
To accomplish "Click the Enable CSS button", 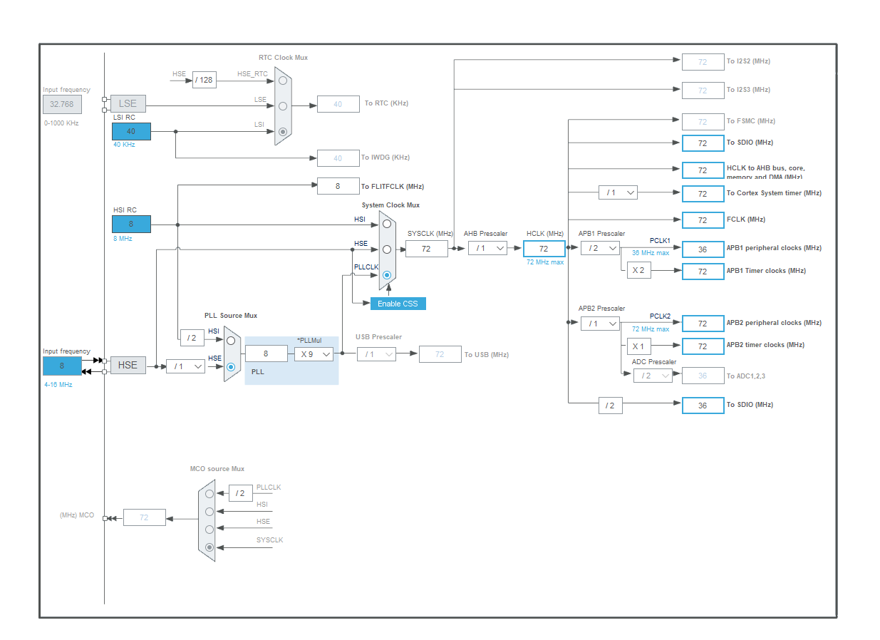I will click(397, 303).
